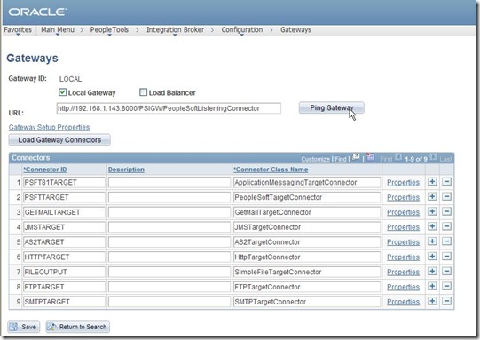480x340 pixels.
Task: Click the PSFT81TARGET Connector ID field
Action: (x=64, y=182)
